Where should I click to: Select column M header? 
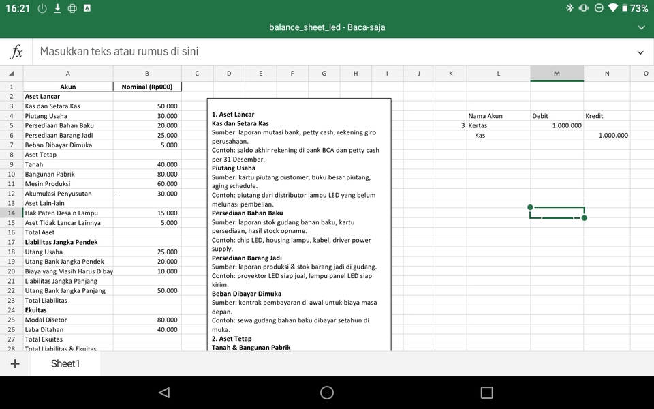point(557,74)
